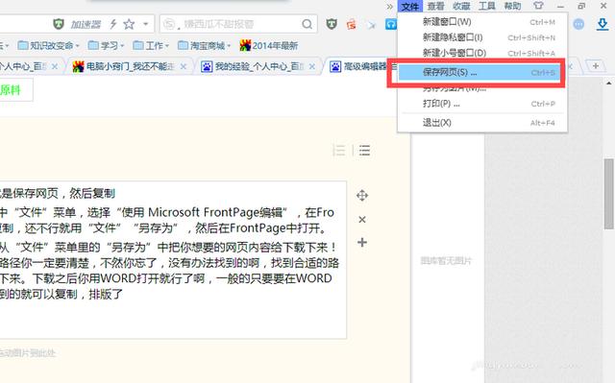Open the 文件 menu

pyautogui.click(x=410, y=7)
